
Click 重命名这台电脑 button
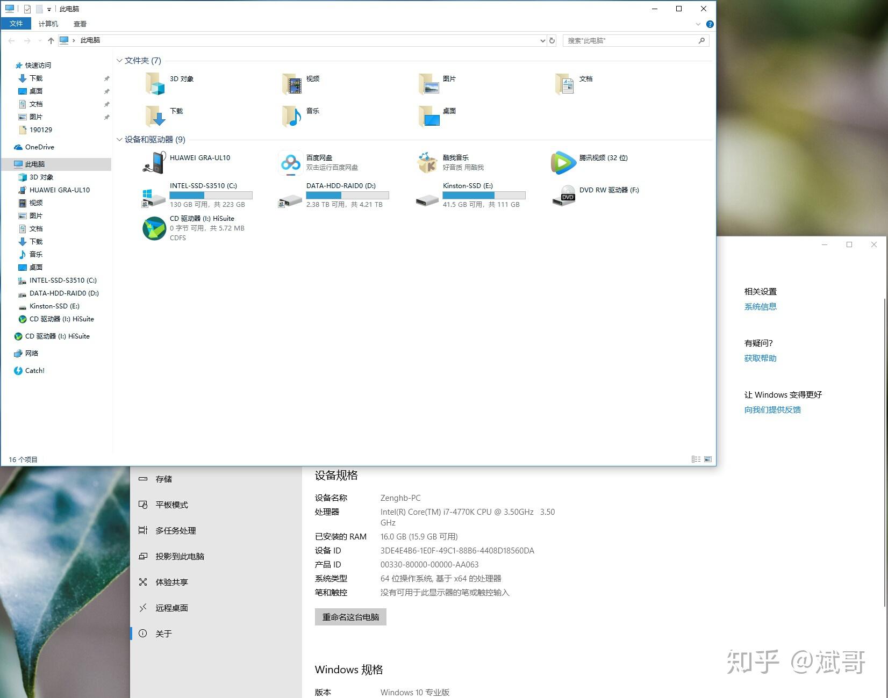(350, 617)
